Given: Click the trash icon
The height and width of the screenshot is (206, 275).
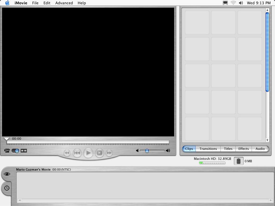Looking at the screenshot, I should coord(238,161).
